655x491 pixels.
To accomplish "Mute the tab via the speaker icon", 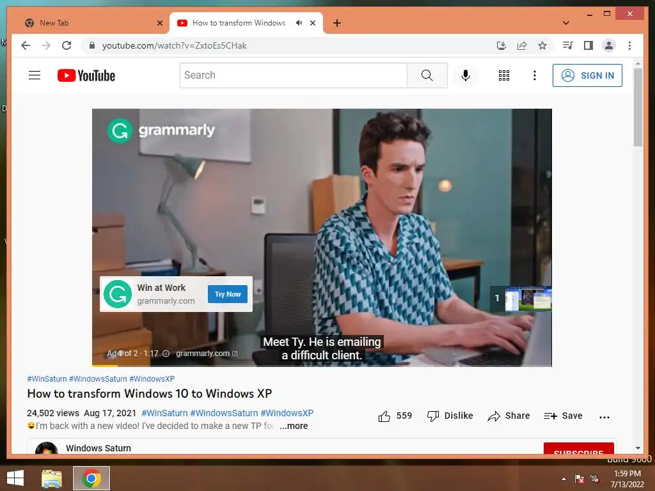I will (x=299, y=23).
